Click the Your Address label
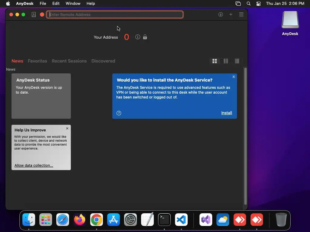The image size is (310, 232). [x=106, y=37]
